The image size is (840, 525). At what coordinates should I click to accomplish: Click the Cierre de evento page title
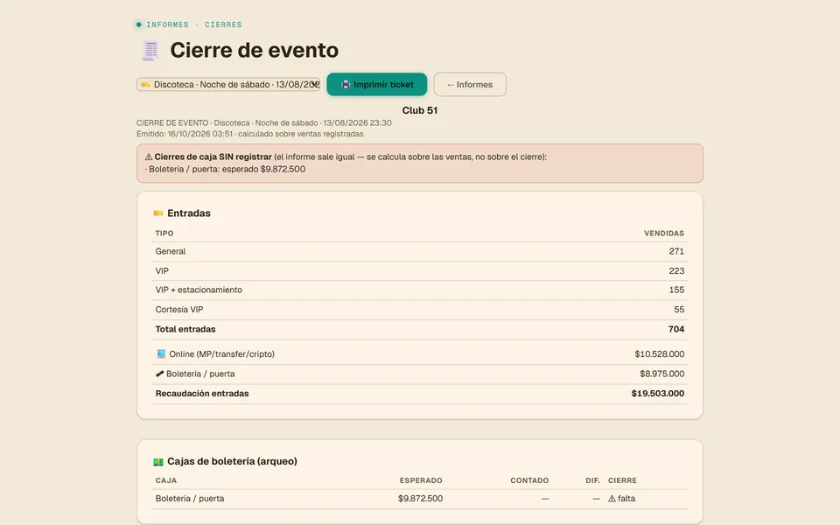255,51
